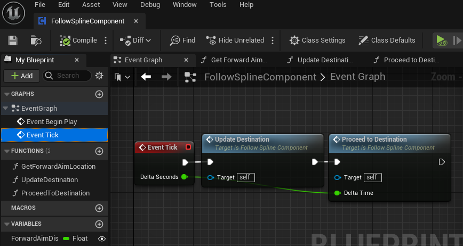Select the FollowSplineComponent asset tab

(x=87, y=21)
